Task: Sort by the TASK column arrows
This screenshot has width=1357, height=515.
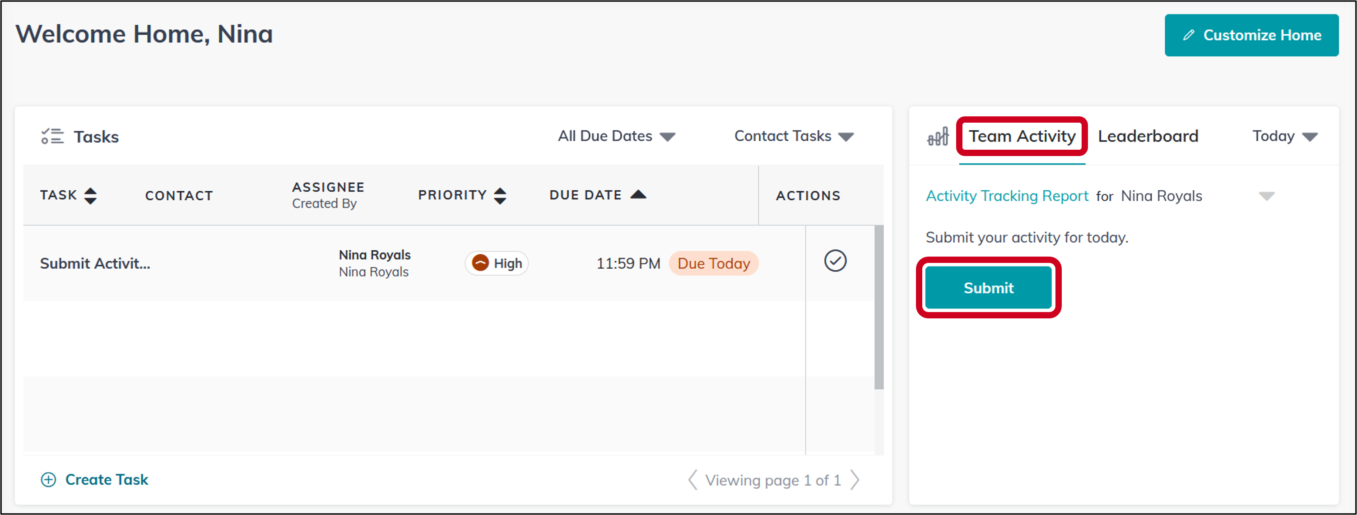Action: pos(91,196)
